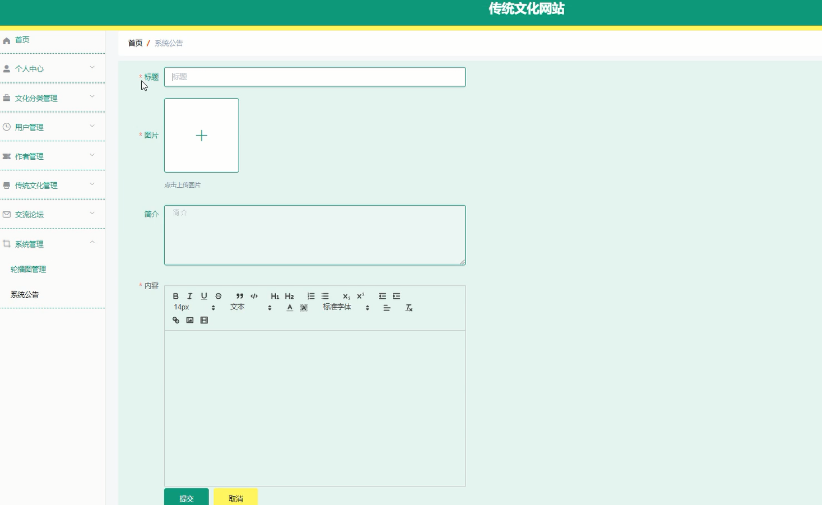Click the 首页 breadcrumb link
Viewport: 822px width, 505px height.
tap(135, 43)
